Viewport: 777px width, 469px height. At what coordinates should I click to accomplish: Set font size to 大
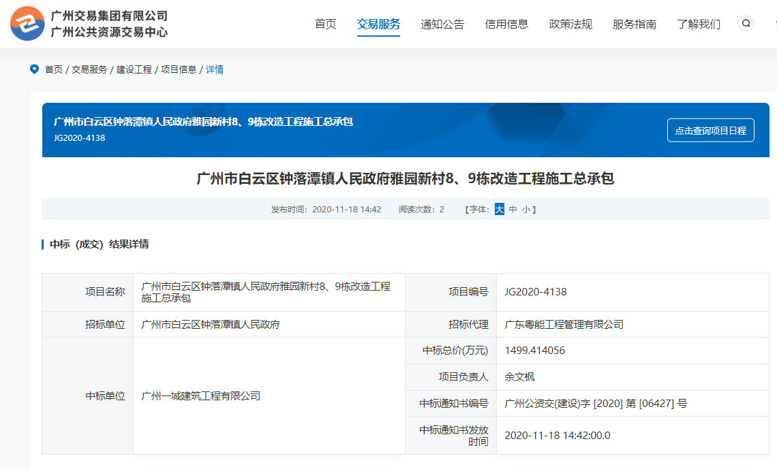500,210
